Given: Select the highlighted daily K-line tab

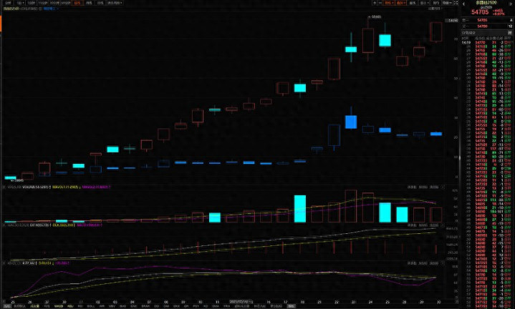Looking at the screenshot, I should point(77,3).
